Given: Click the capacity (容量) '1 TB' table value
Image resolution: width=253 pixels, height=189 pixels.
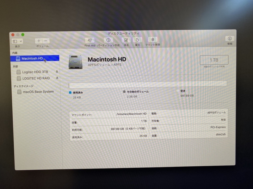Looking at the screenshot, I should click(144, 121).
